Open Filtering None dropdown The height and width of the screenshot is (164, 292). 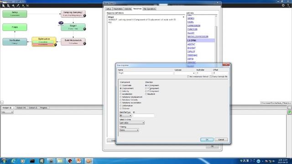pyautogui.click(x=129, y=130)
